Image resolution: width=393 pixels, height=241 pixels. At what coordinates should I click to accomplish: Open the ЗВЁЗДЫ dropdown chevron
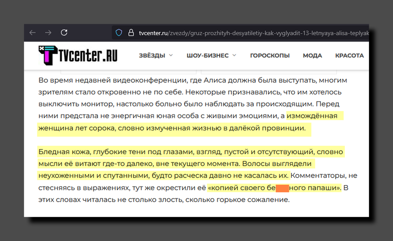[171, 56]
